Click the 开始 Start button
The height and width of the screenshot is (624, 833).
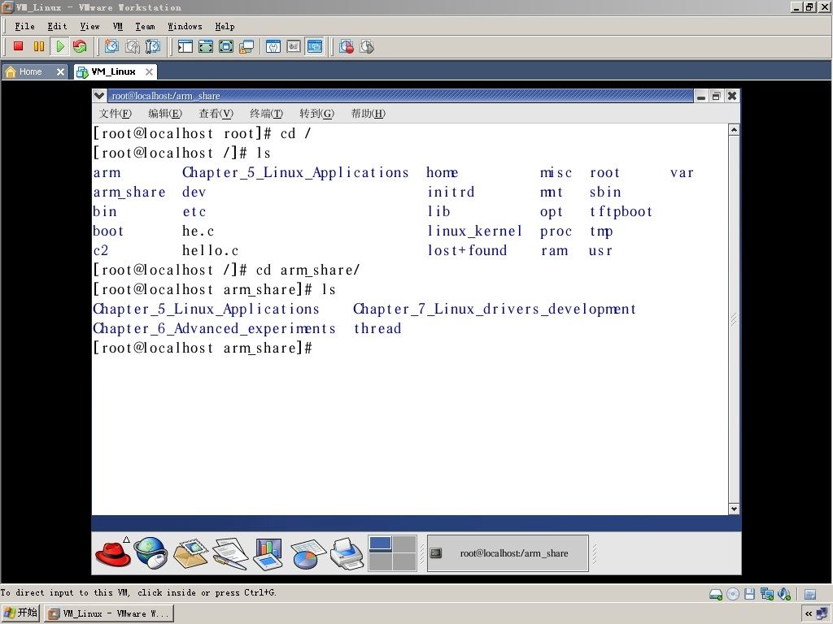click(20, 613)
